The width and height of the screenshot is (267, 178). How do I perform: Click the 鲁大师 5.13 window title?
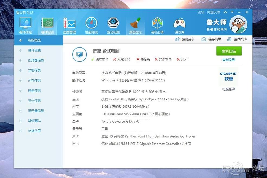coord(24,12)
